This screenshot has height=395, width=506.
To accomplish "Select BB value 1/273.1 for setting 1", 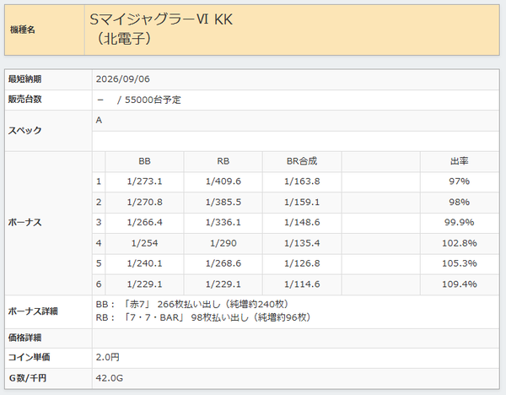I will [144, 181].
